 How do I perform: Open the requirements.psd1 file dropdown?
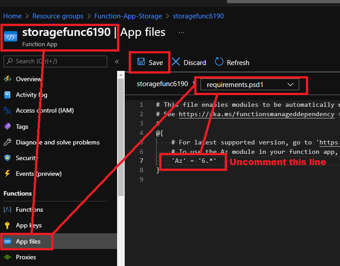pos(250,84)
